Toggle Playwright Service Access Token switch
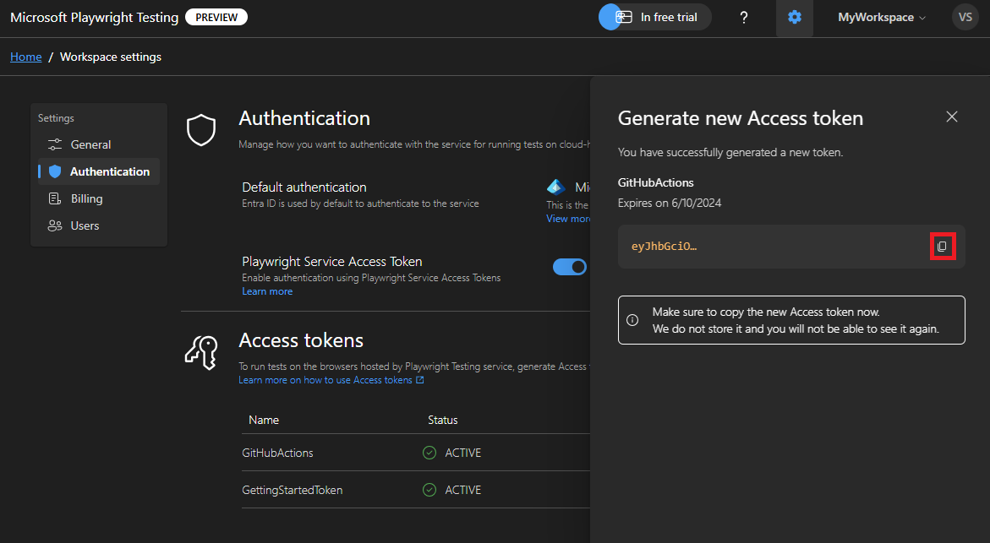The width and height of the screenshot is (990, 543). pos(570,267)
